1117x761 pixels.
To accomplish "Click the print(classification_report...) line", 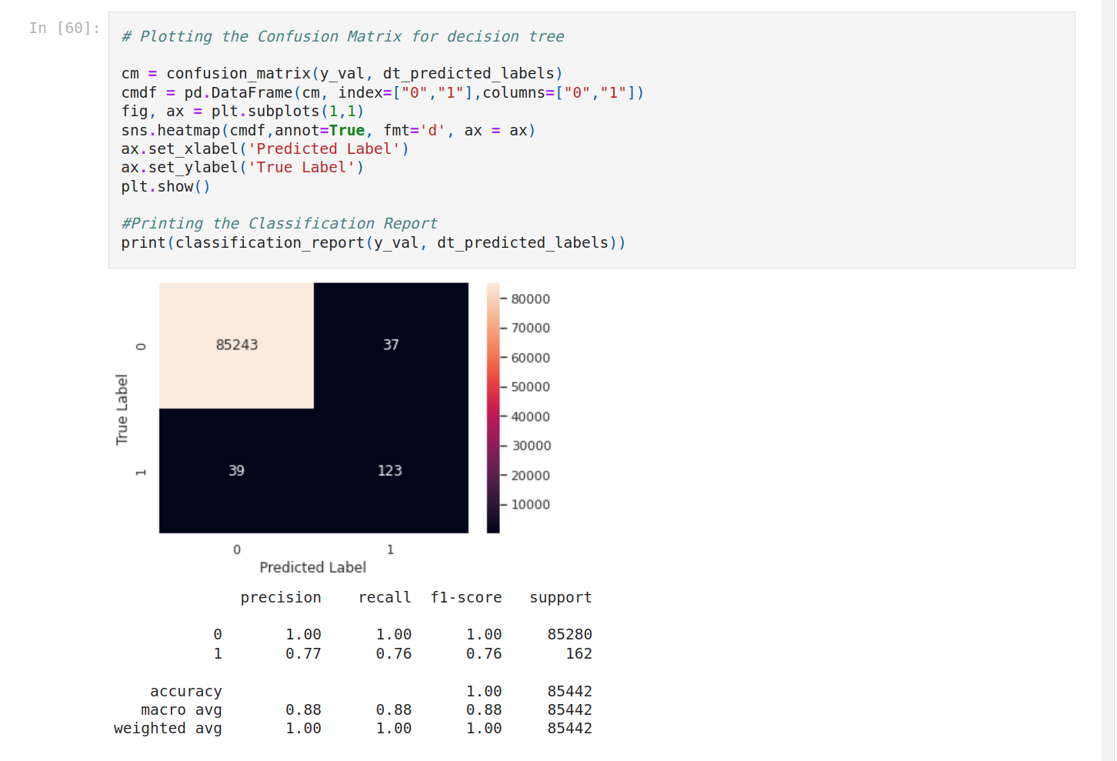I will point(373,242).
